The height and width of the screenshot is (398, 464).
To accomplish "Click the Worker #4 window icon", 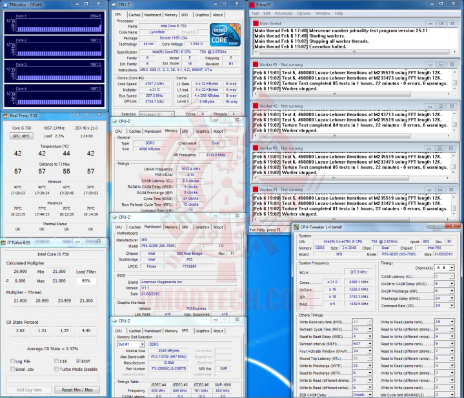I will (x=256, y=190).
